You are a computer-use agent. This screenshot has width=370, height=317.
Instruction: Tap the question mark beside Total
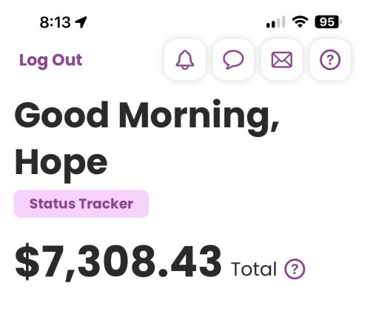295,269
